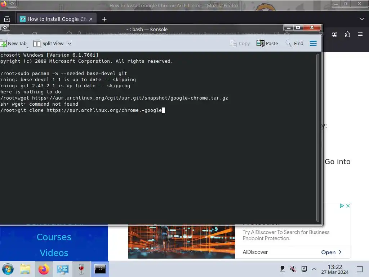The height and width of the screenshot is (277, 369).
Task: Click the AIDiscover Open button
Action: 332,252
